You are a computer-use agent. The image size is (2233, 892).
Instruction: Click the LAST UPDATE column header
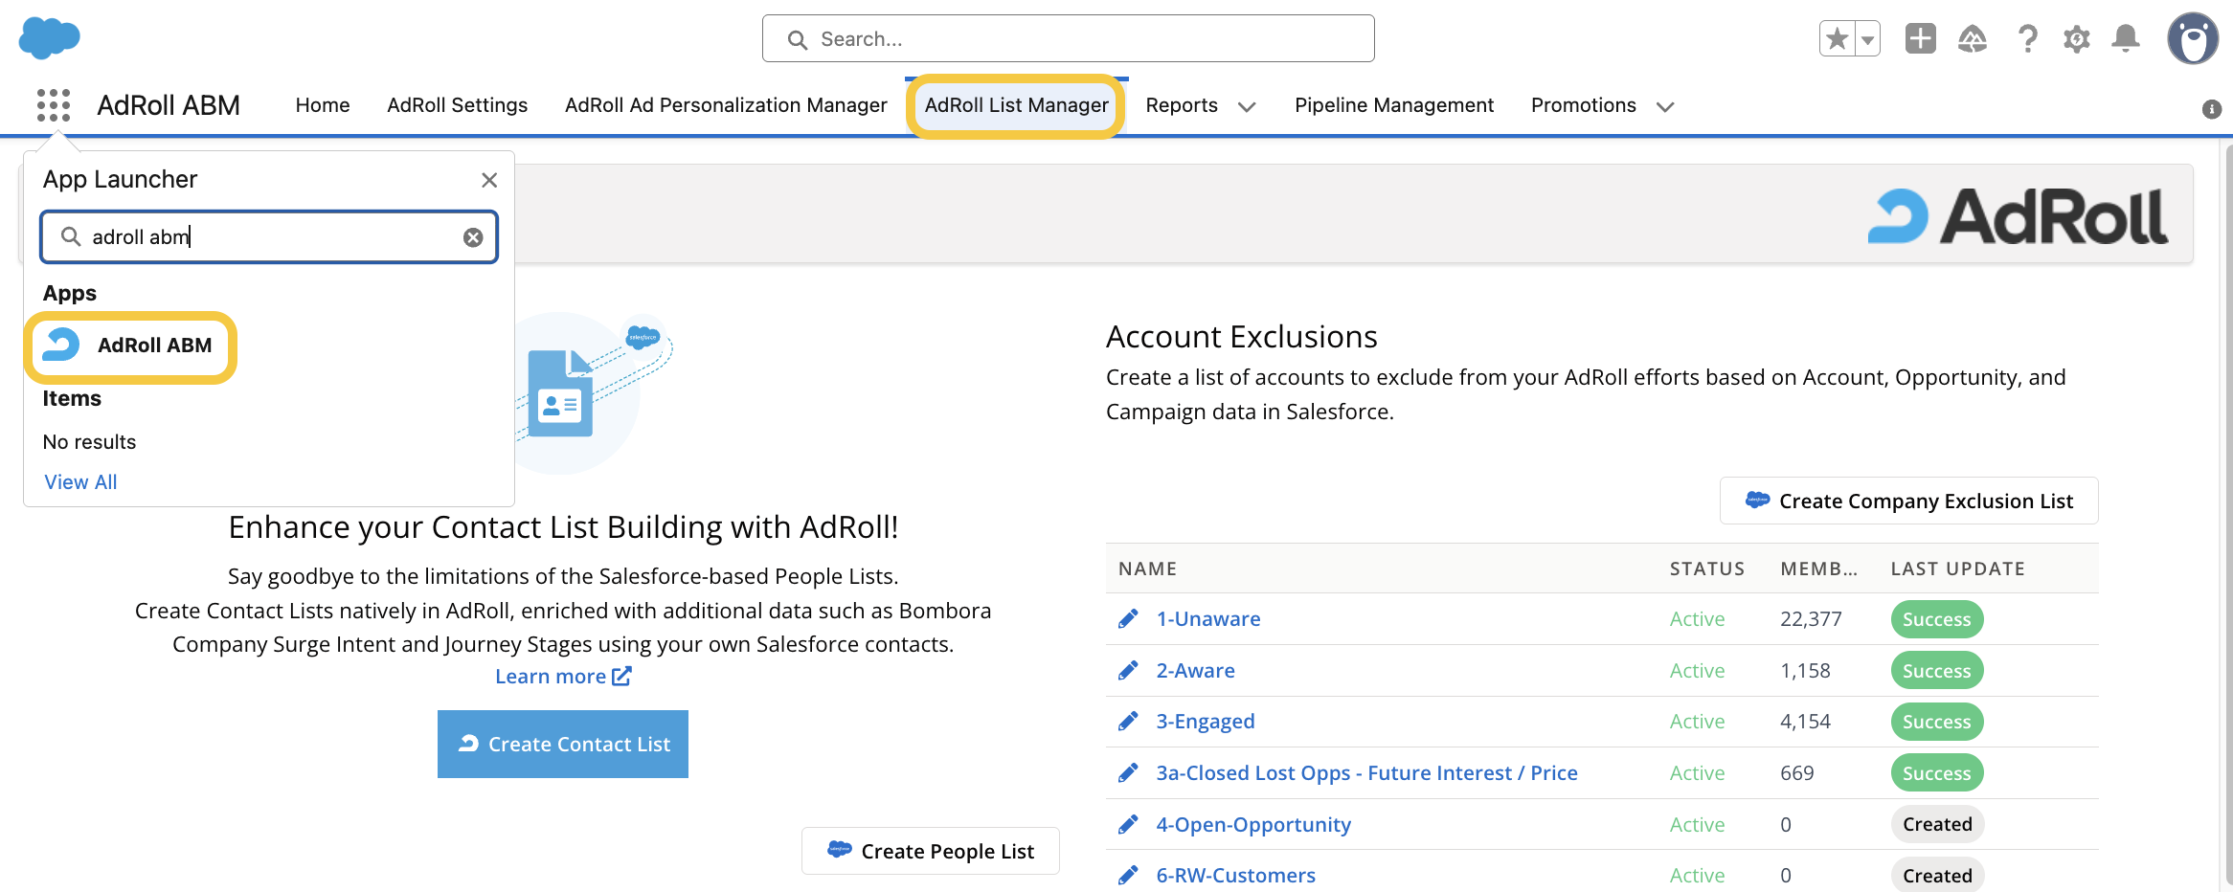[1957, 569]
